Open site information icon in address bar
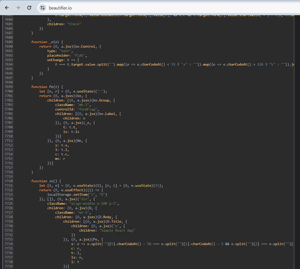 (43, 8)
